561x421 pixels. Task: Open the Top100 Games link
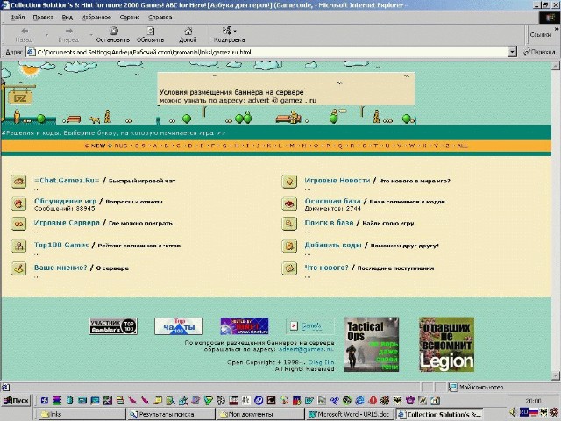point(61,246)
